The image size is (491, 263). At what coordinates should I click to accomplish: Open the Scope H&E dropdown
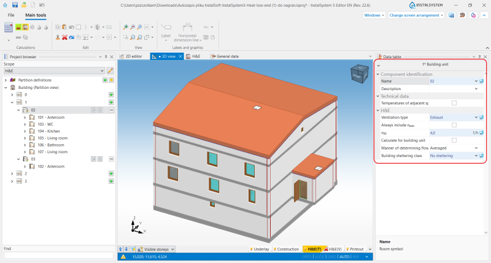(102, 71)
